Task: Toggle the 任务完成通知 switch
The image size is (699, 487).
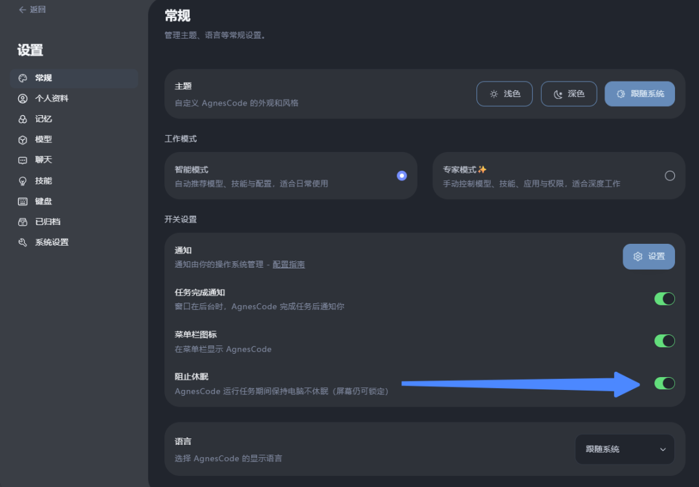Action: coord(664,299)
